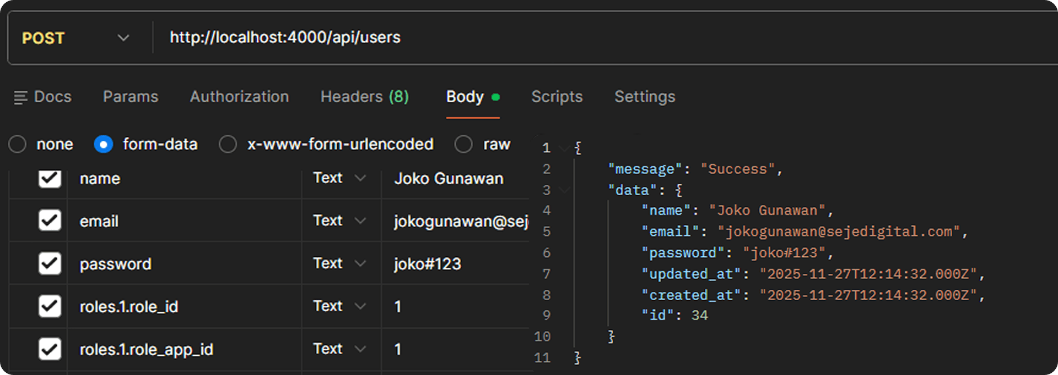Click the "password": "joko#123" response line
Image resolution: width=1058 pixels, height=375 pixels.
coord(737,253)
